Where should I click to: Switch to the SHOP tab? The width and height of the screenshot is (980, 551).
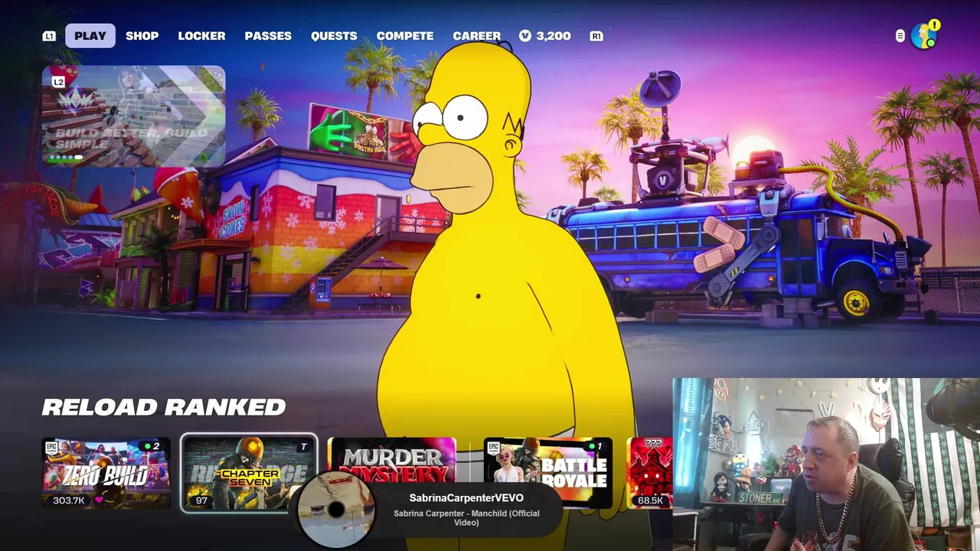(142, 36)
